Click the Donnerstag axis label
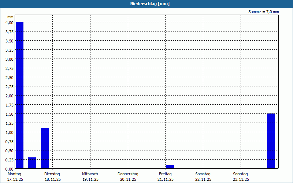 [128, 174]
